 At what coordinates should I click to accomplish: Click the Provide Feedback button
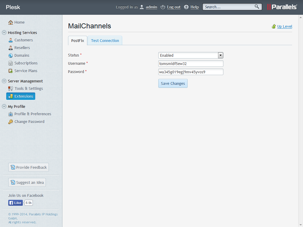click(x=29, y=167)
